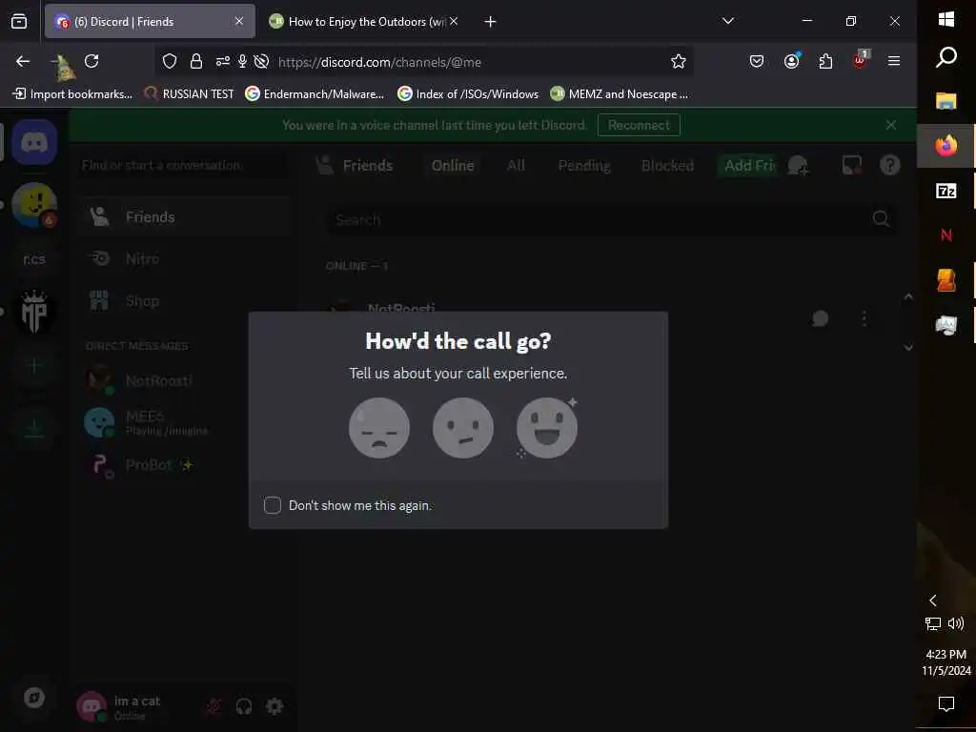Screen dimensions: 976x732
Task: Click the site security padlock icon
Action: tap(196, 61)
